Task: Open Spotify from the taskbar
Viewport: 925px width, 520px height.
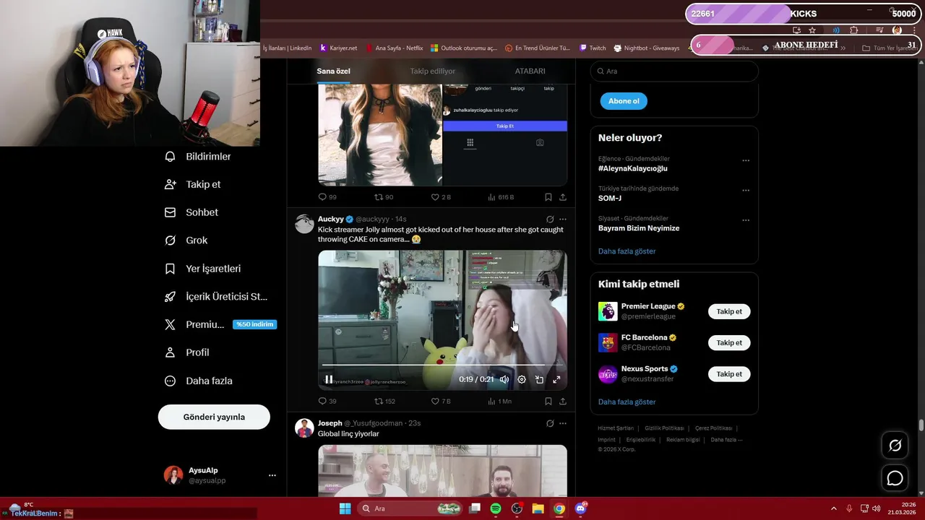Action: click(496, 508)
